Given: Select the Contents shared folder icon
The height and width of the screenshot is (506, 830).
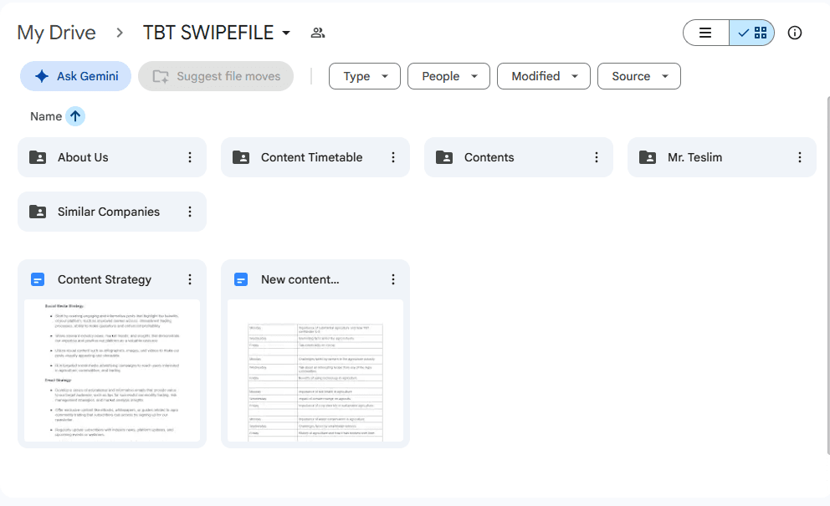Looking at the screenshot, I should [444, 157].
